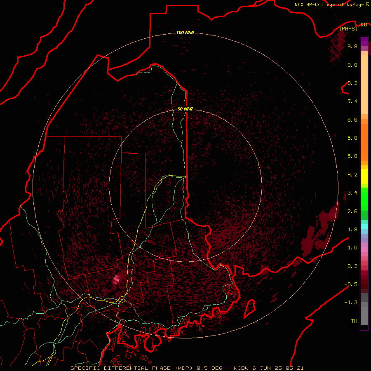
Task: Click the TH threshold label on the scale
Action: pos(354,321)
